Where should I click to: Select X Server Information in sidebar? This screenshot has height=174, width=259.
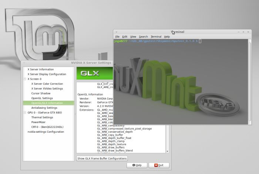pos(41,69)
